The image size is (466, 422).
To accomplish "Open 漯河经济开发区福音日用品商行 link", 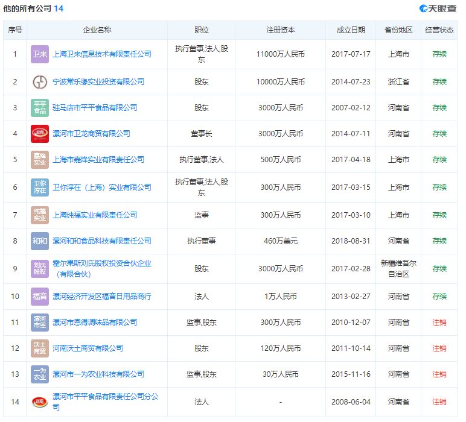I will click(102, 297).
